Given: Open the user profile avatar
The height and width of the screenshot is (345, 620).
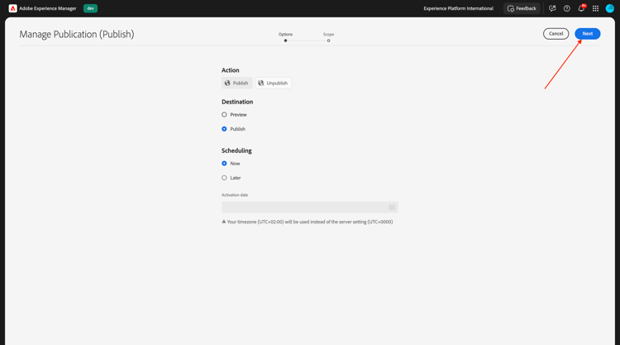Looking at the screenshot, I should click(x=610, y=8).
